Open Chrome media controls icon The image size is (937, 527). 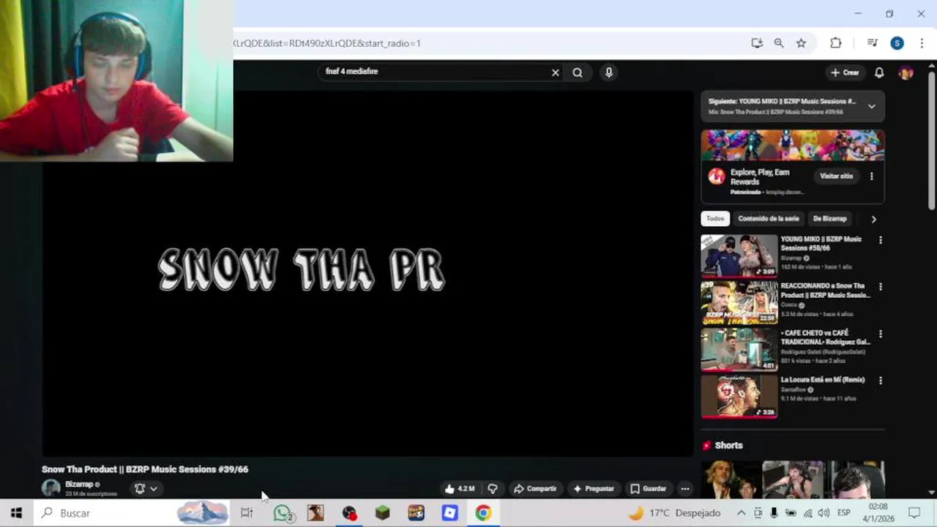872,43
